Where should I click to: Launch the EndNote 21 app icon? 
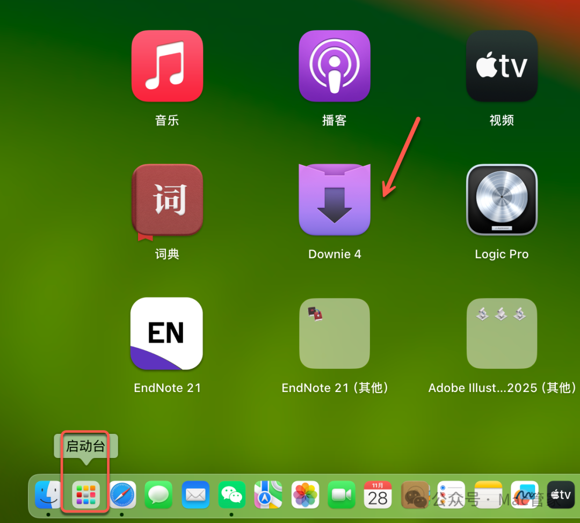pos(167,333)
